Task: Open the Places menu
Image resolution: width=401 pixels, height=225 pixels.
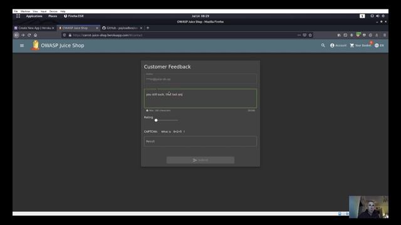Action: [x=53, y=16]
